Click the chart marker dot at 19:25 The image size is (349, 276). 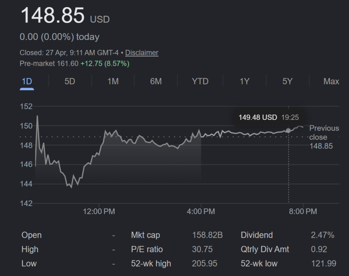288,130
